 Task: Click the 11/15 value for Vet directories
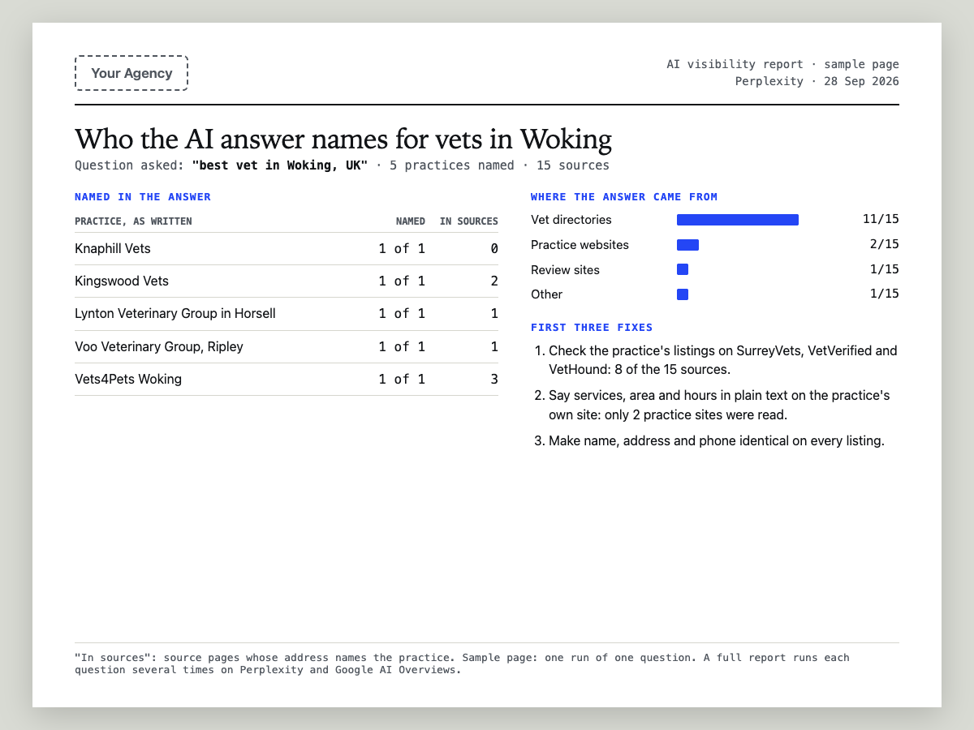pos(881,219)
